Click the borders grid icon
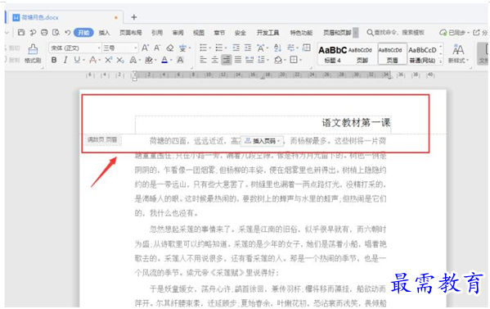 click(294, 60)
